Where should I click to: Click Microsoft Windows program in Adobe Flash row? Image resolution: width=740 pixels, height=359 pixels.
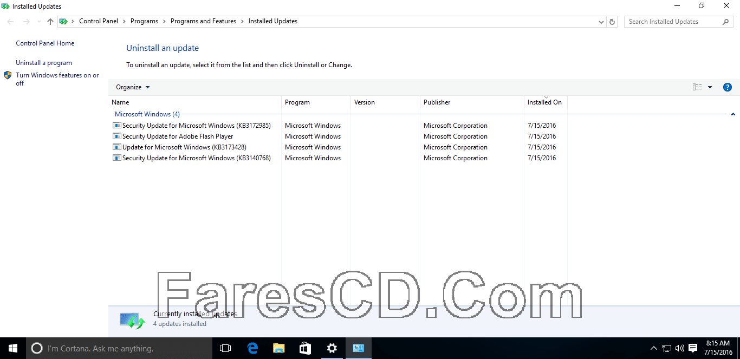pos(313,136)
